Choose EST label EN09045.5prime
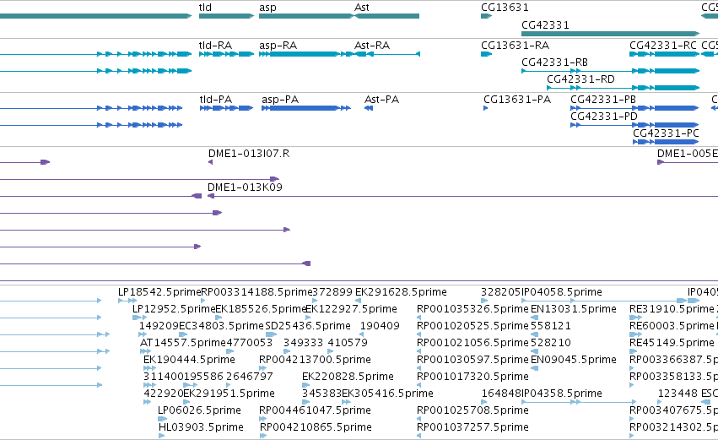 click(x=573, y=361)
